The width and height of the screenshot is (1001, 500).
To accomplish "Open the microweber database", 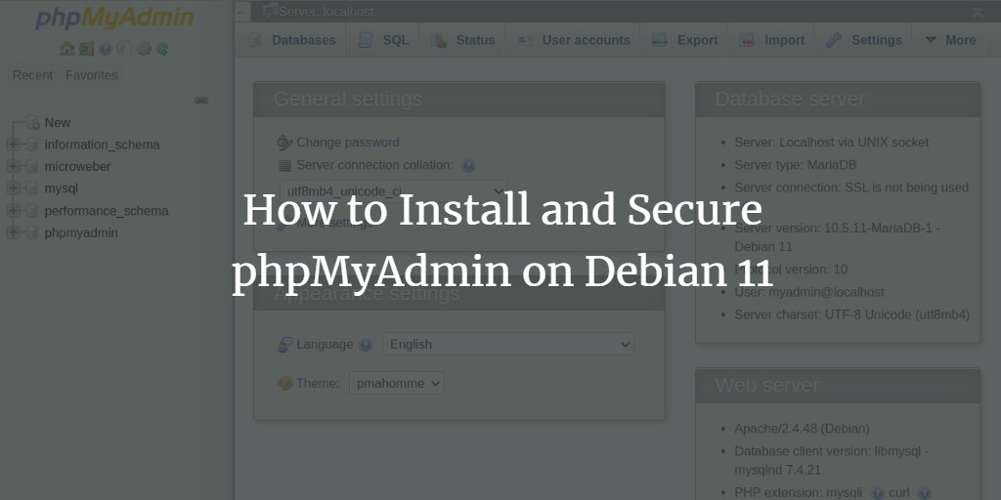I will (78, 166).
